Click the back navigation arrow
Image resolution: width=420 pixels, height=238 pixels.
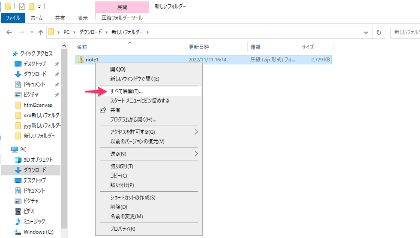coord(9,32)
